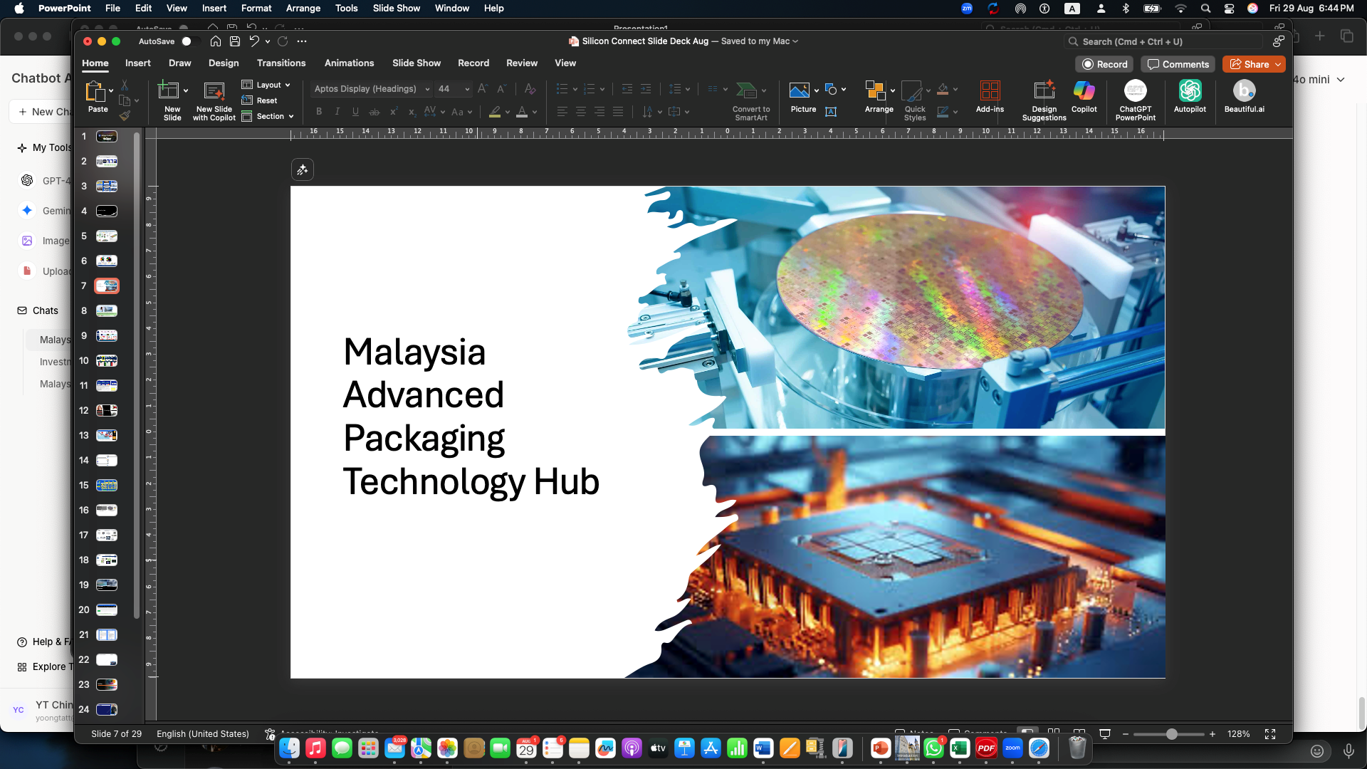Open the Copilot tool
Screen dimensions: 1367x769
click(x=1084, y=91)
